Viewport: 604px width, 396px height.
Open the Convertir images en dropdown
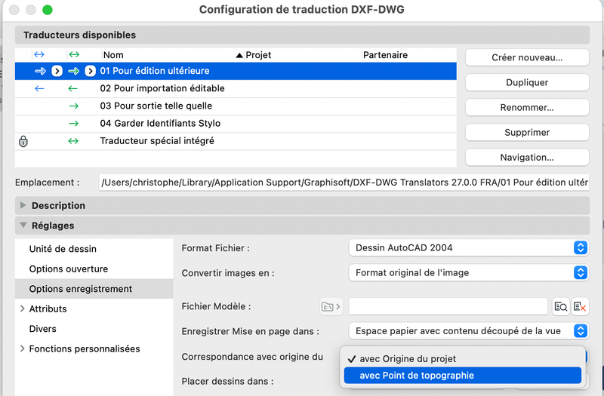click(468, 273)
